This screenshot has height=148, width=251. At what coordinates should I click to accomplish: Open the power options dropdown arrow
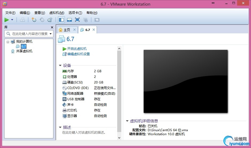coord(12,20)
